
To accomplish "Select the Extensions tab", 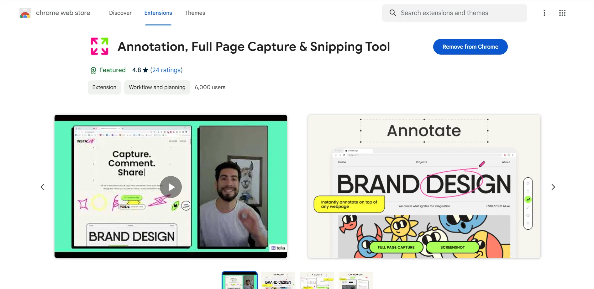I will (158, 13).
